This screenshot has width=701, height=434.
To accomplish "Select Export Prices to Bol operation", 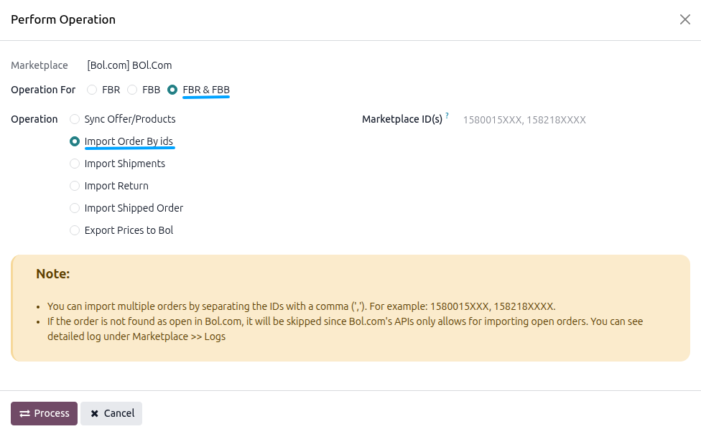I will [x=75, y=230].
